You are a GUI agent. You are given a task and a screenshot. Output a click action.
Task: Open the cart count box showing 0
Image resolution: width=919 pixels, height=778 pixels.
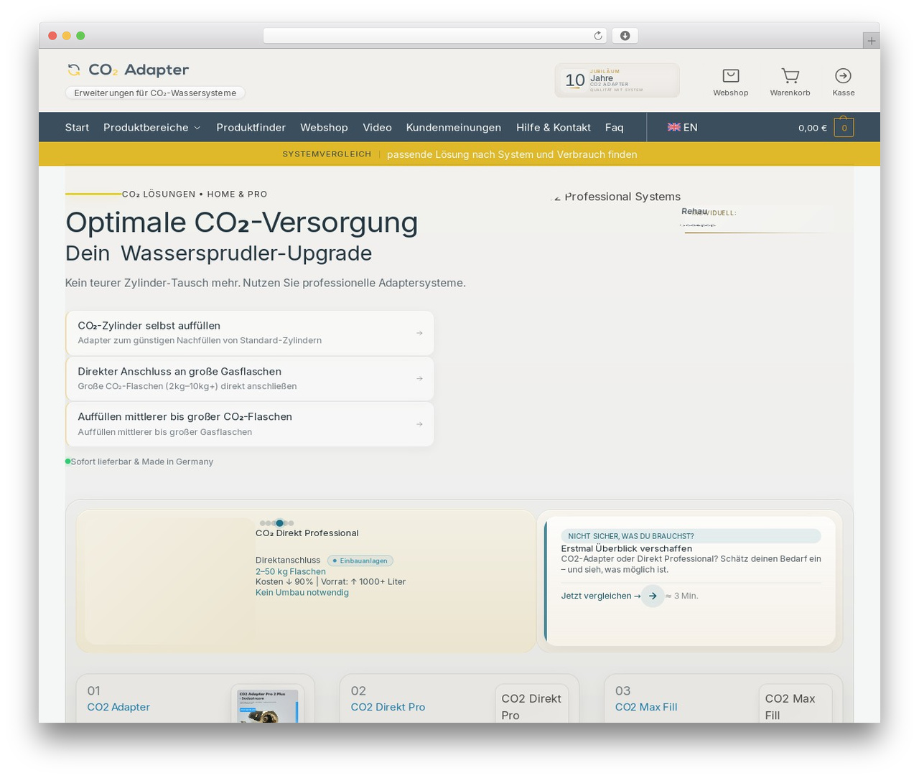pyautogui.click(x=844, y=128)
